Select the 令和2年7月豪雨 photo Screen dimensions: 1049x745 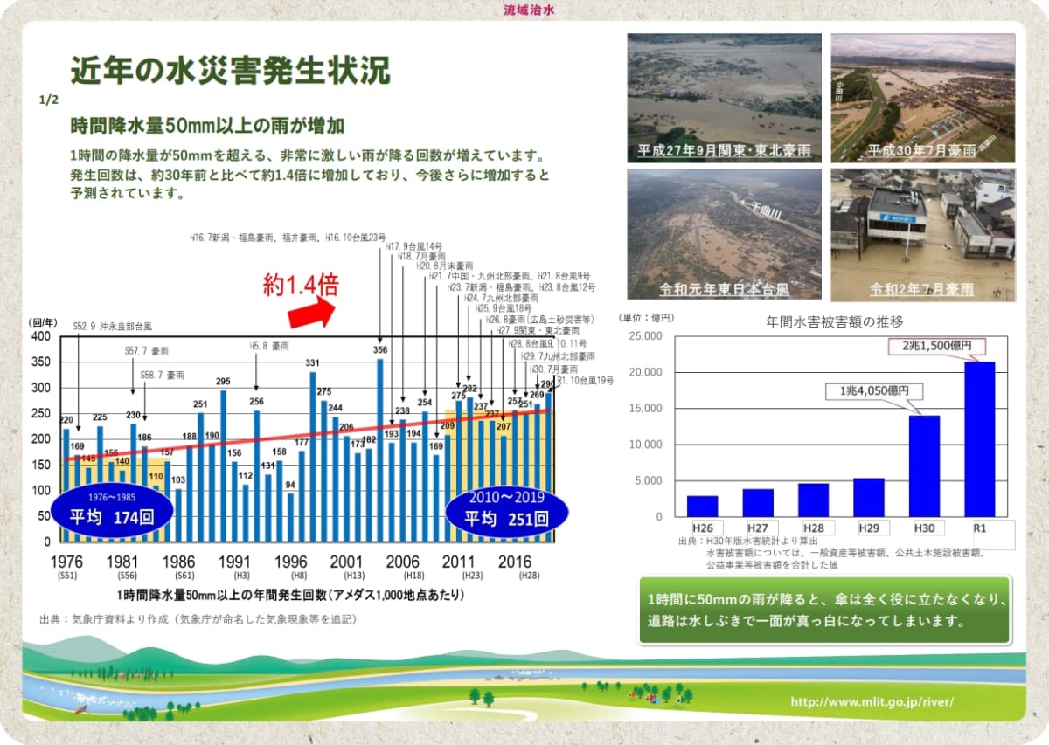tap(922, 234)
